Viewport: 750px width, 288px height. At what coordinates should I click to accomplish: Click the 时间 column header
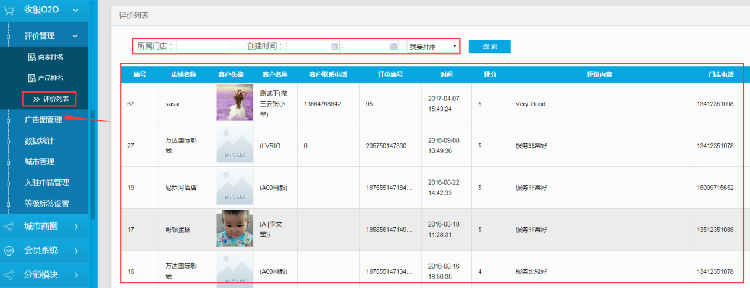447,74
